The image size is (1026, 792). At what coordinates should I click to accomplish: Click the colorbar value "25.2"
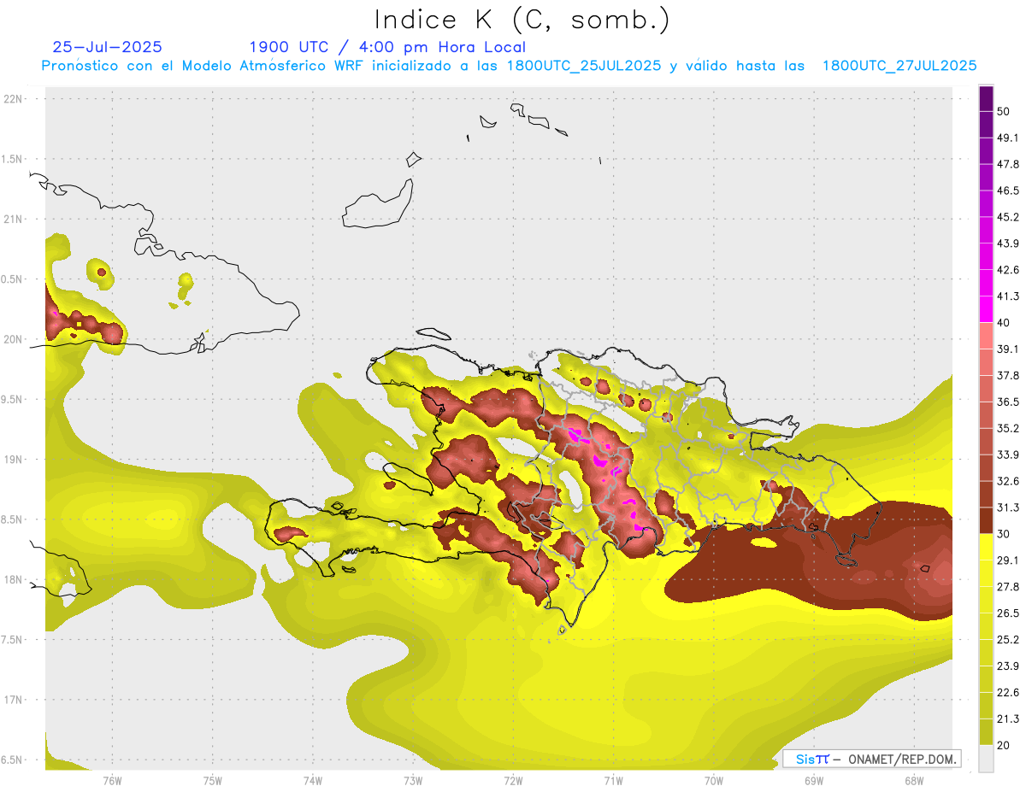point(1007,640)
